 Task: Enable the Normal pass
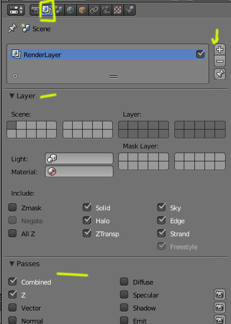12,320
